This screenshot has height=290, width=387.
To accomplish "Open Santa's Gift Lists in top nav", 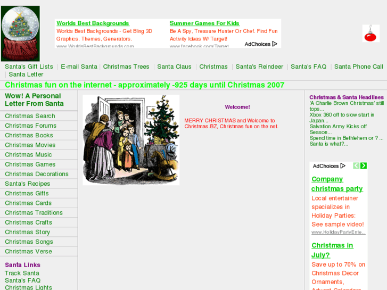I will (x=29, y=67).
